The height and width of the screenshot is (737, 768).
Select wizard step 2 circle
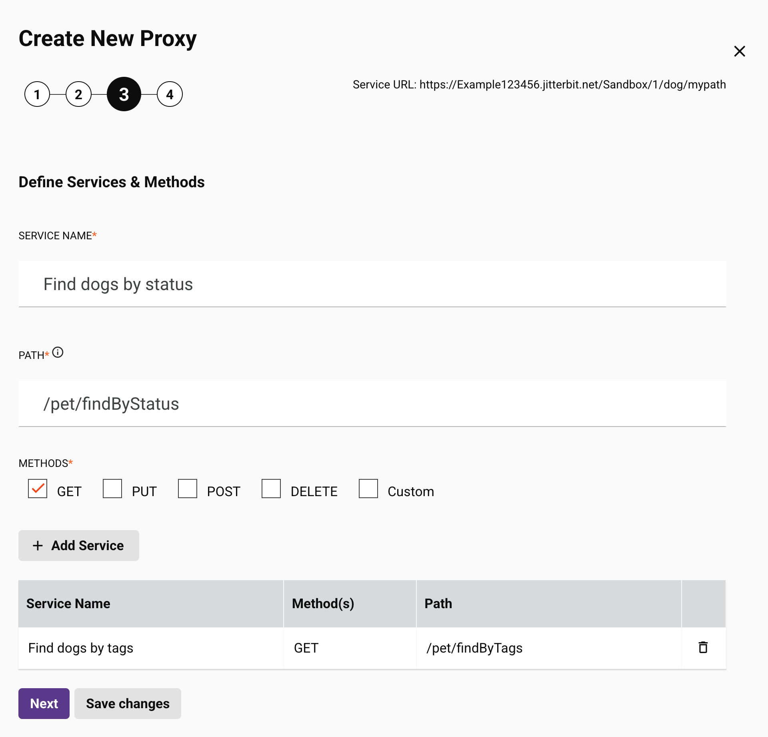tap(78, 94)
